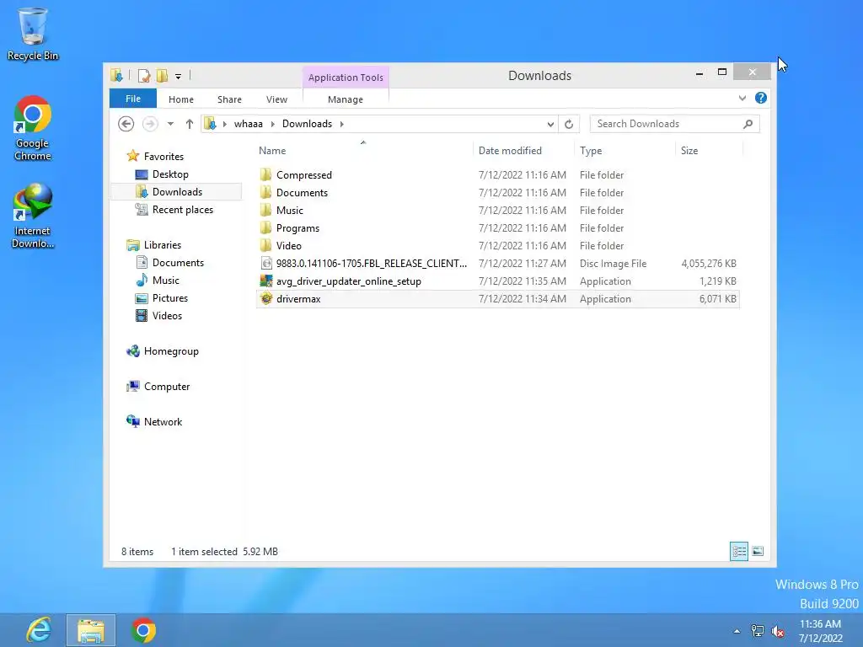The image size is (863, 647).
Task: Open Explorer Help question mark icon
Action: pyautogui.click(x=761, y=98)
